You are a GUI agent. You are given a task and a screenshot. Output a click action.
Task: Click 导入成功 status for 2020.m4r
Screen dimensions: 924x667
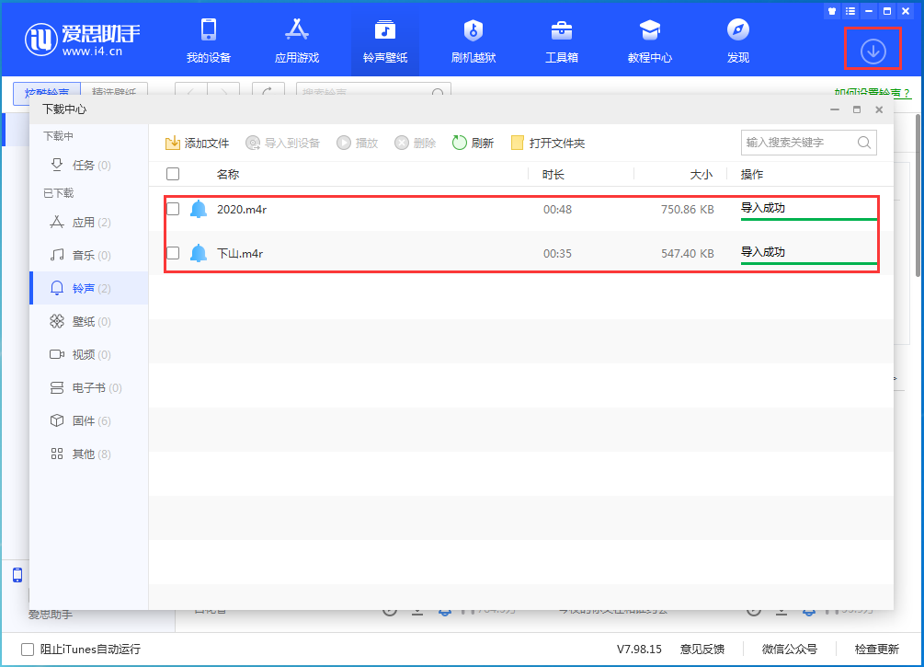762,208
